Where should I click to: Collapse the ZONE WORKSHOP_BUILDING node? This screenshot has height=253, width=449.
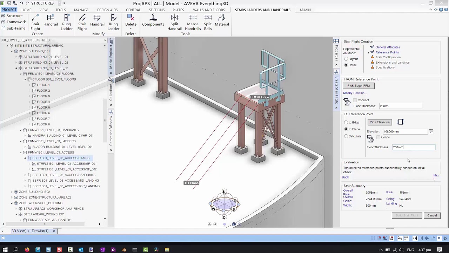(x=12, y=203)
